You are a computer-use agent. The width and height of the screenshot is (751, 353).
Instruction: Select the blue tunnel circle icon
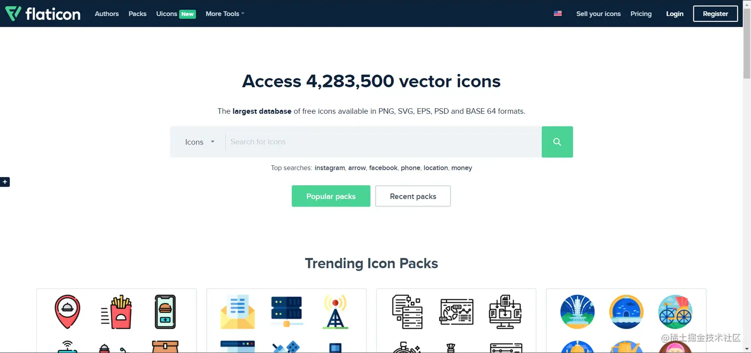click(x=626, y=312)
